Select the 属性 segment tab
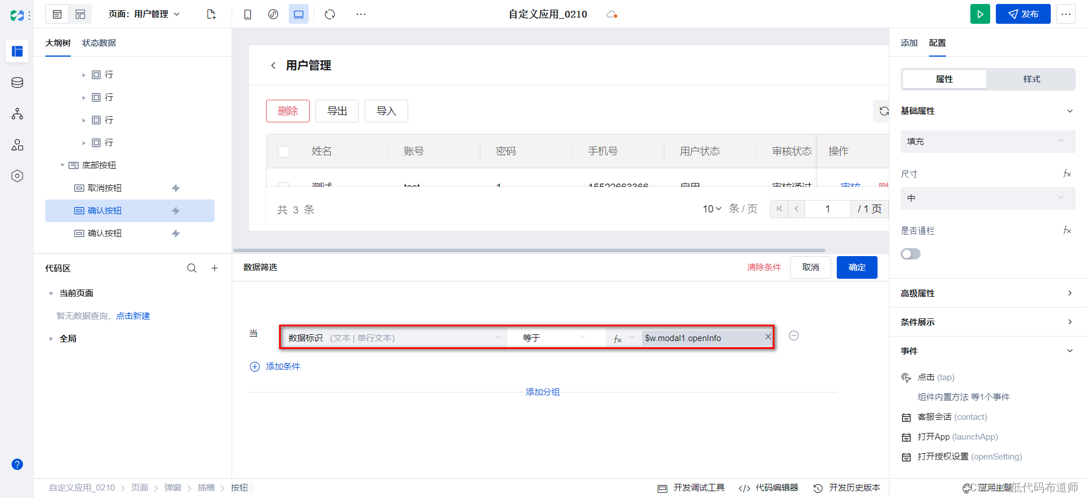Viewport: 1087px width, 498px height. (x=944, y=79)
